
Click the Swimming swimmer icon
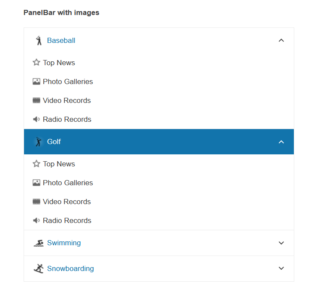[39, 243]
